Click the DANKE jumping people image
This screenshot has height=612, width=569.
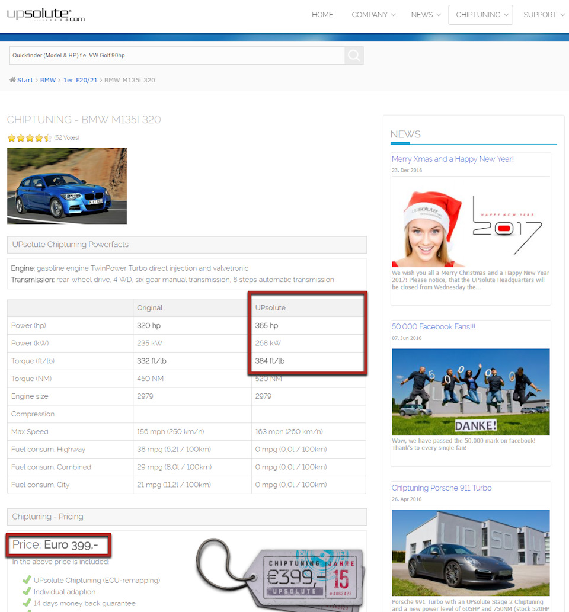click(x=471, y=392)
